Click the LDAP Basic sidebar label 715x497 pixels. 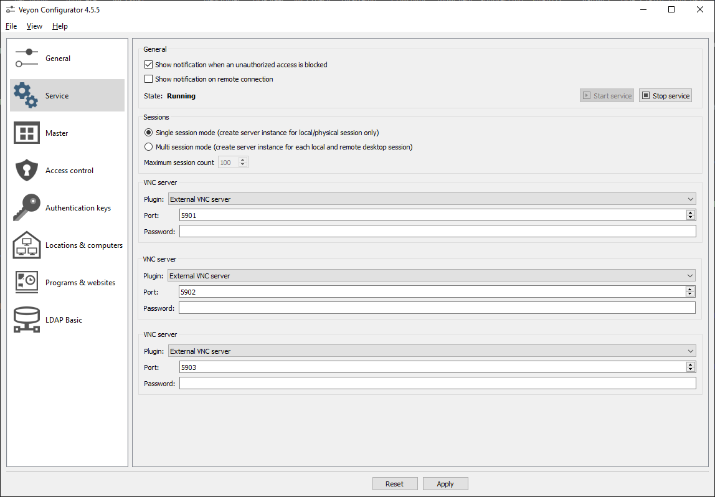click(64, 320)
